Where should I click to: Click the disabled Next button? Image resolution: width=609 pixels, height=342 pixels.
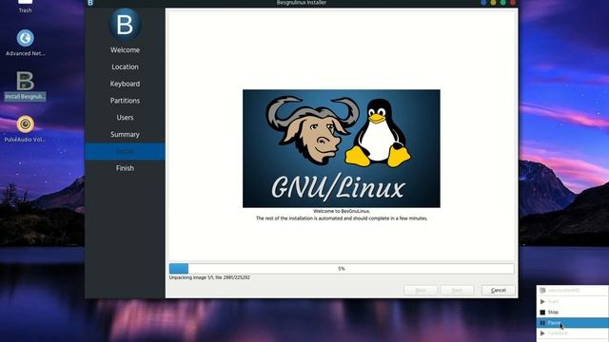point(457,291)
